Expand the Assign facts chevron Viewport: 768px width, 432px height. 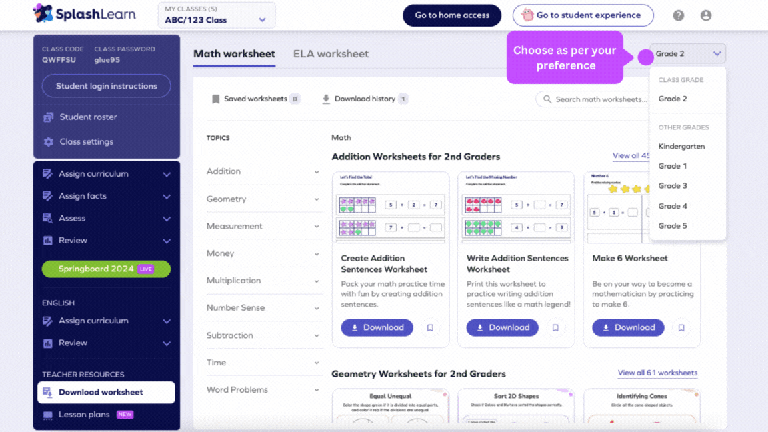coord(167,197)
